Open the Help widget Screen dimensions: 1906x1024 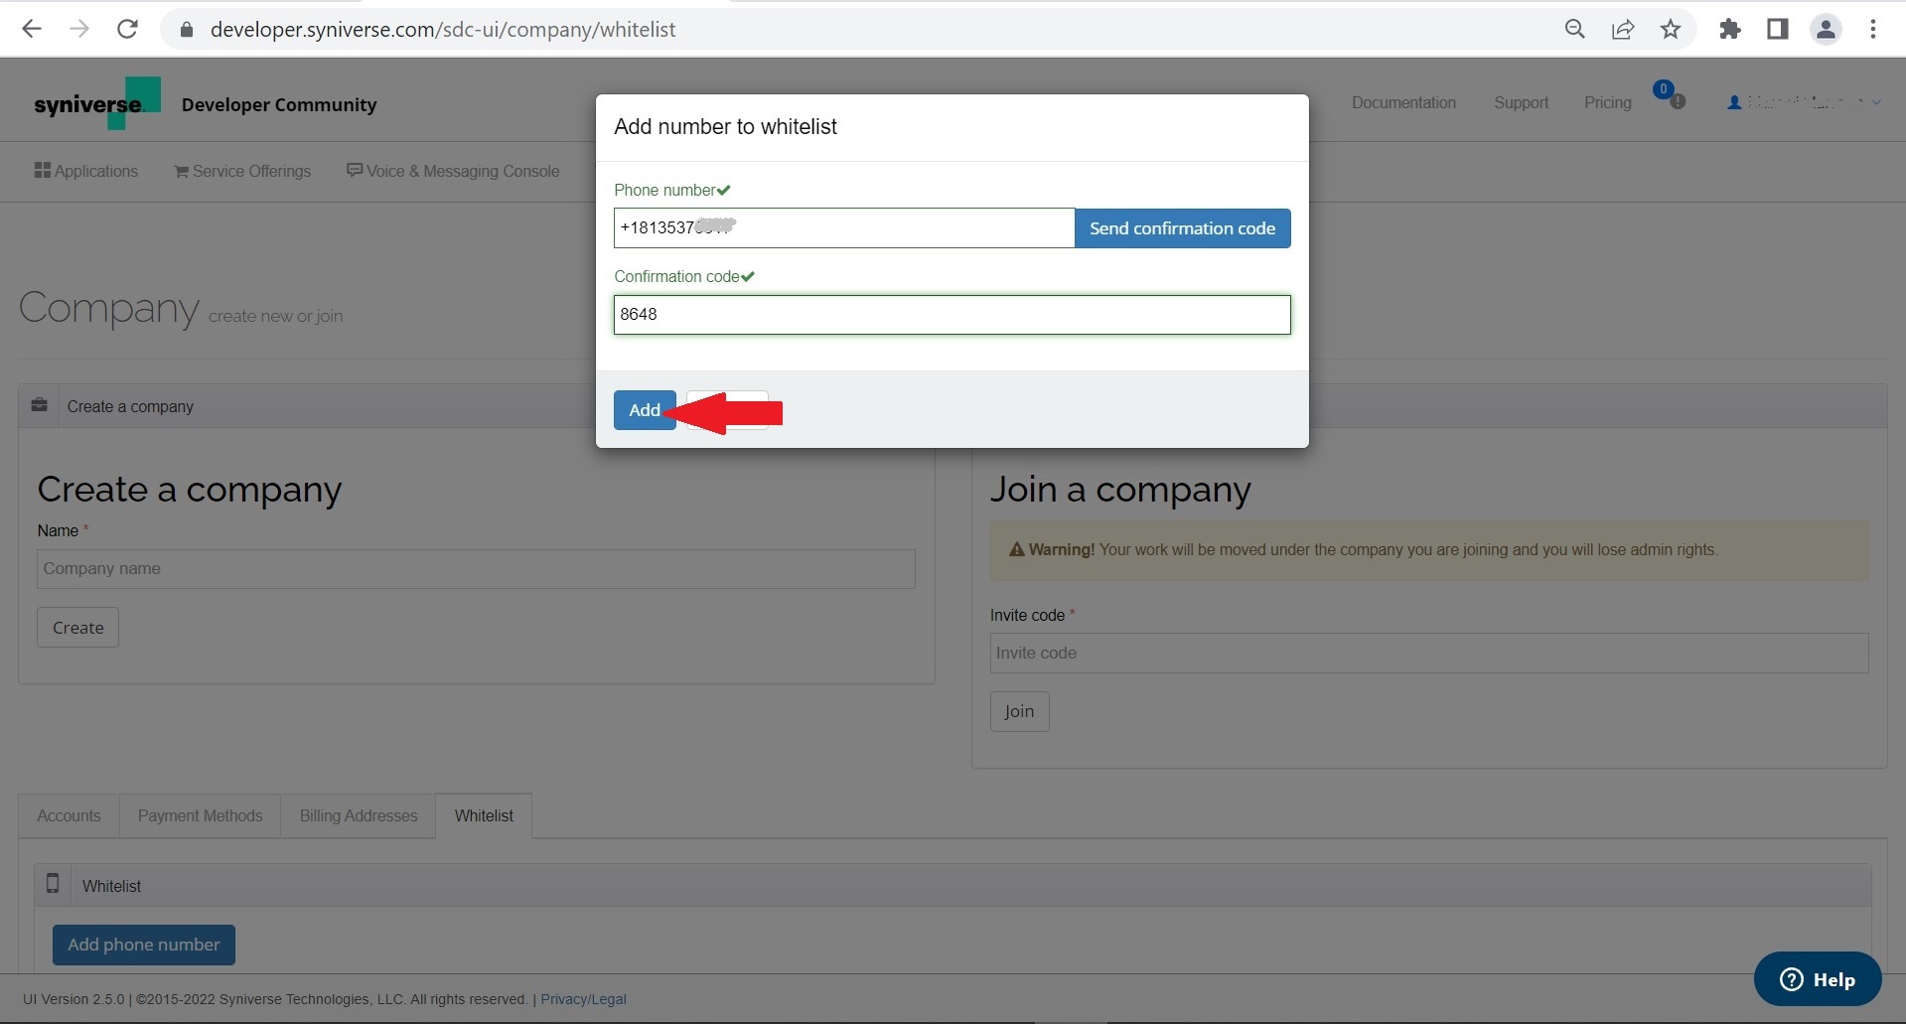pyautogui.click(x=1817, y=979)
